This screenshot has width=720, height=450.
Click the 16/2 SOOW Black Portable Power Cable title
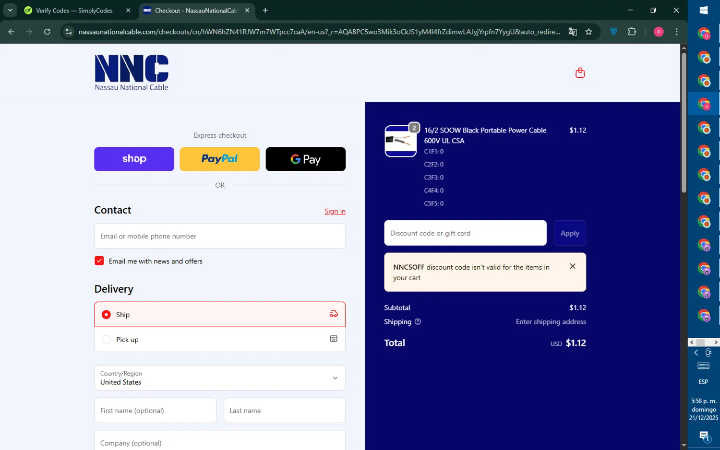[485, 135]
